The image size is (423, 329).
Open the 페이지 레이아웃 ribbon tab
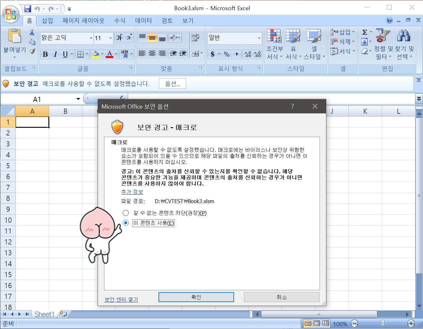[84, 21]
